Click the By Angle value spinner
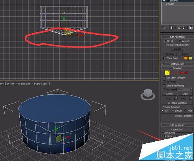The width and height of the screenshot is (194, 161). 192,89
